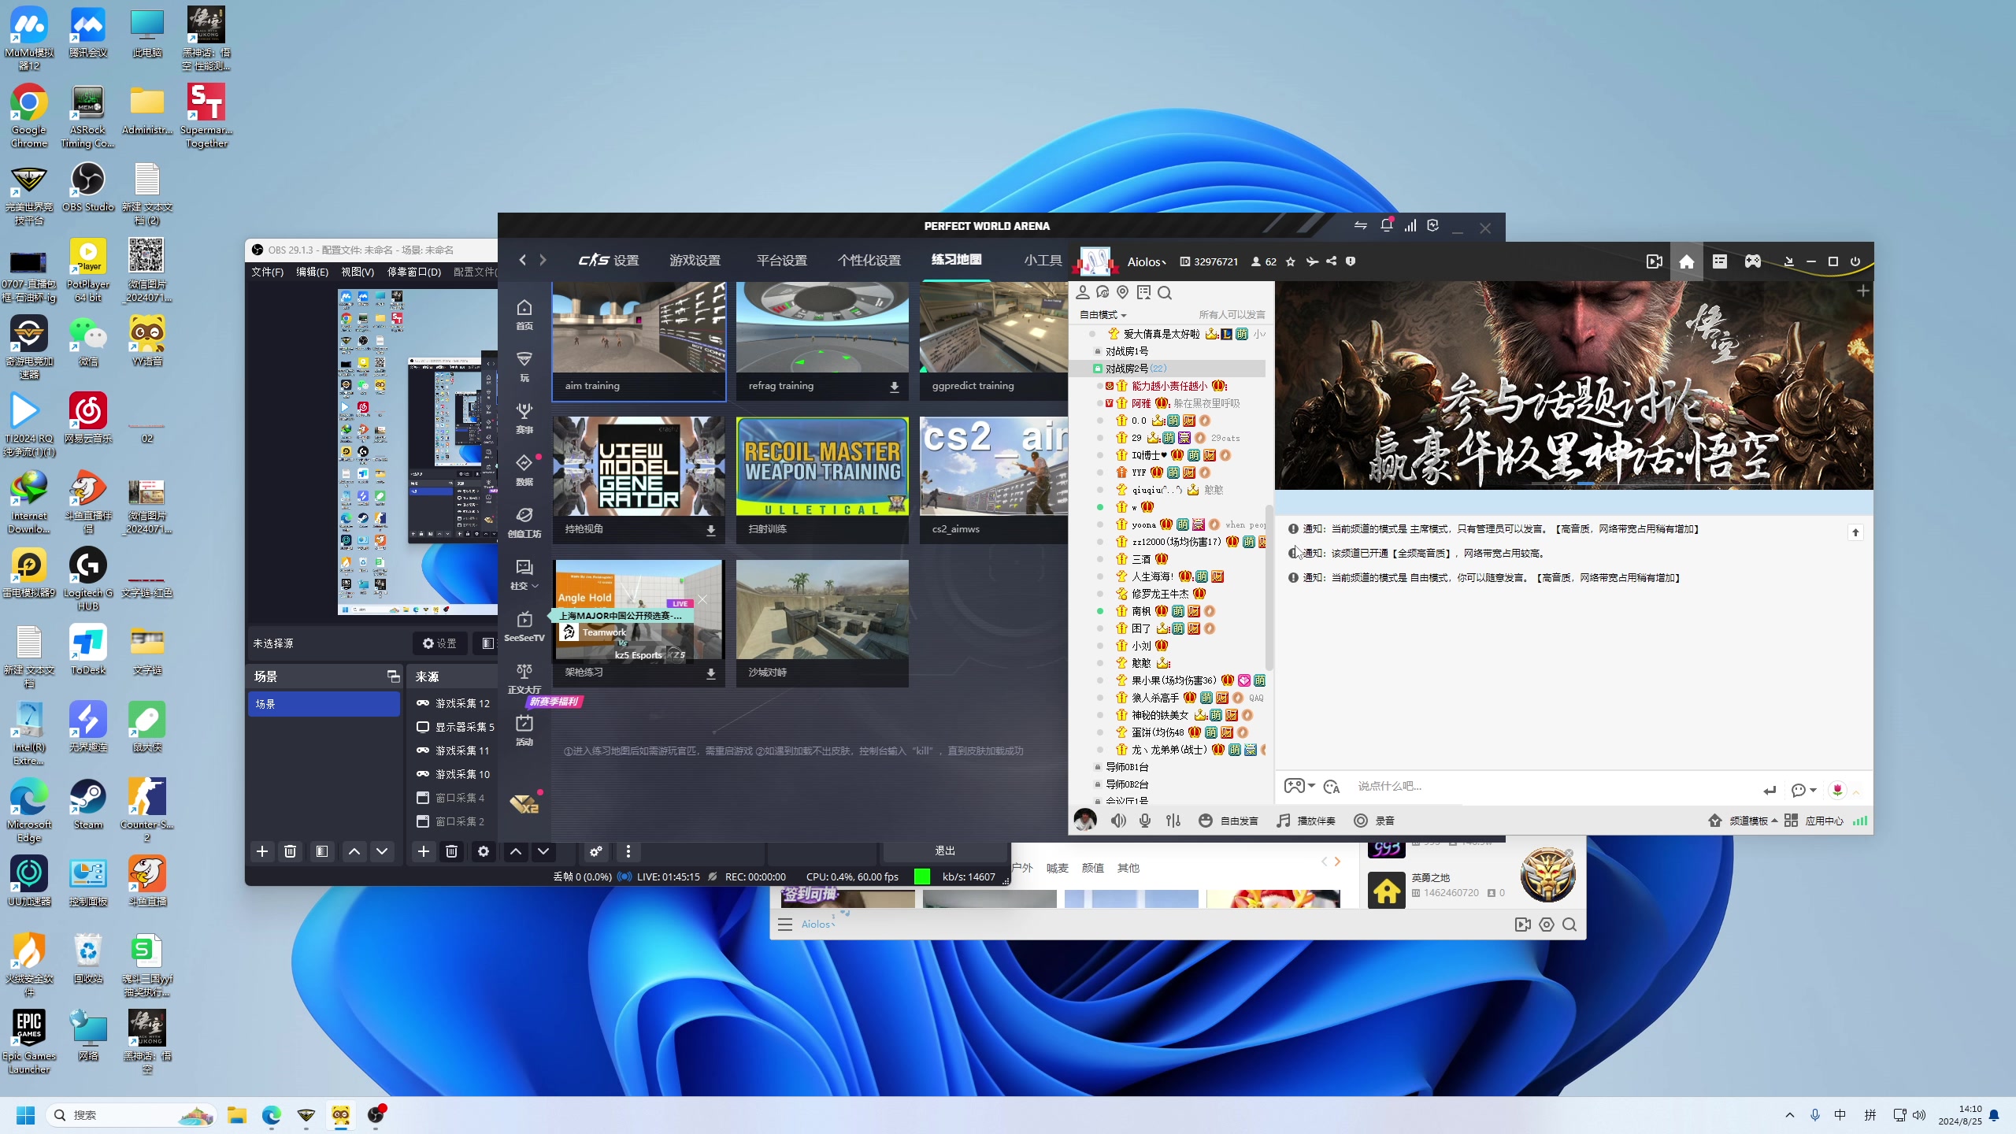The width and height of the screenshot is (2016, 1134).
Task: Open the 赛事 trophy icon in the sidebar
Action: click(x=524, y=418)
